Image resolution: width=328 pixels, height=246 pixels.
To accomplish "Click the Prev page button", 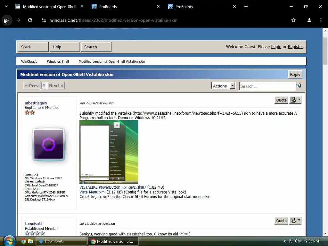I will (x=32, y=86).
